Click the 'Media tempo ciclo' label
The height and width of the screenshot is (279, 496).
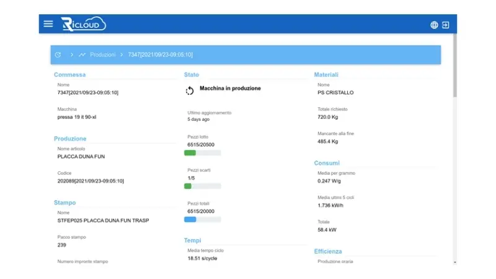pos(206,250)
